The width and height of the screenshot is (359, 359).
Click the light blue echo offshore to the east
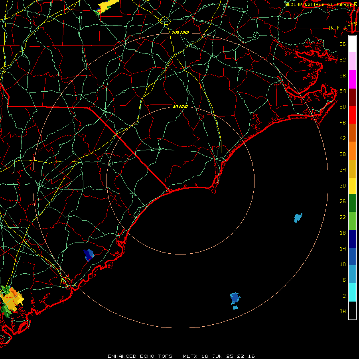tap(298, 217)
